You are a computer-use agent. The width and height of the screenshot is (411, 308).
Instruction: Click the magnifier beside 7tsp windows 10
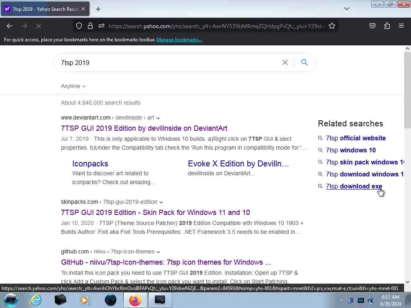[320, 150]
